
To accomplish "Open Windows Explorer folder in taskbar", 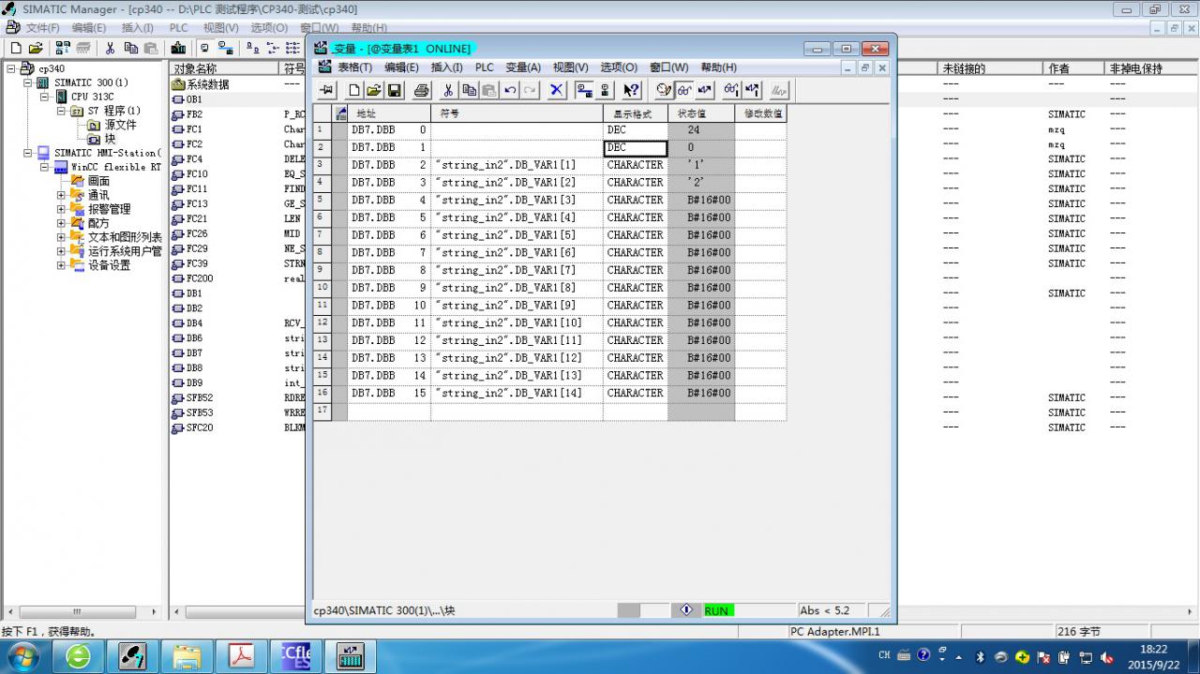I will [x=187, y=655].
